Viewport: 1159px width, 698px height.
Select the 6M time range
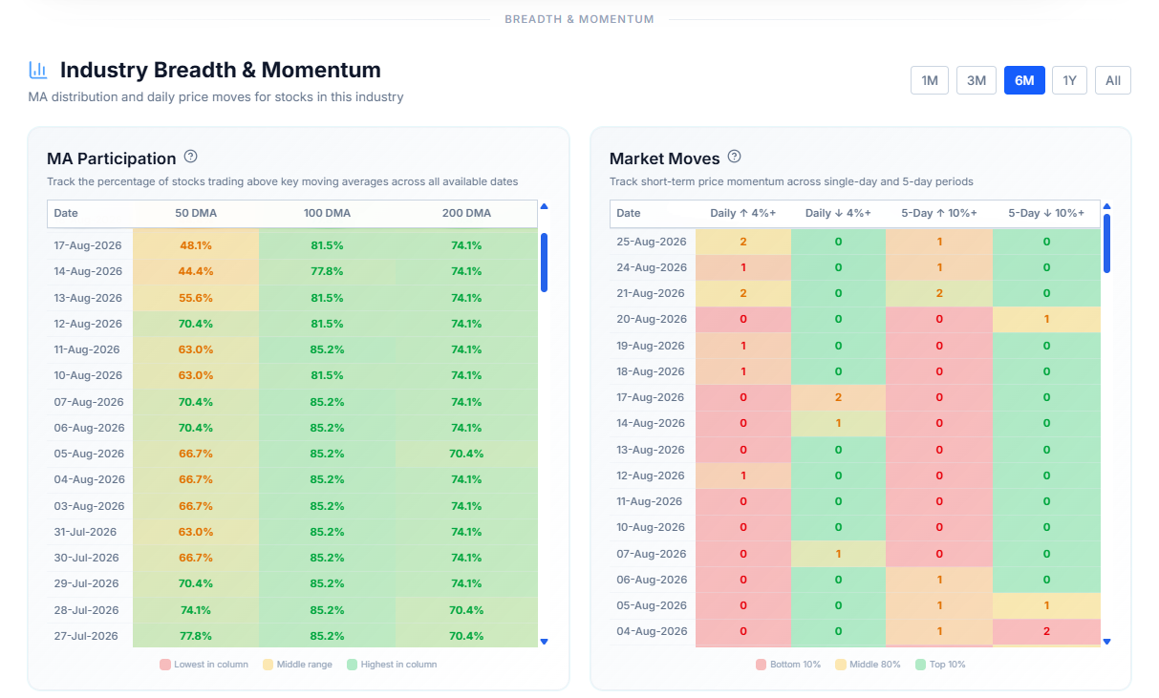1024,80
